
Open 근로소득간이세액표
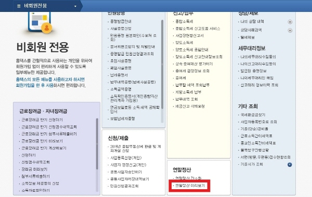click(x=256, y=136)
